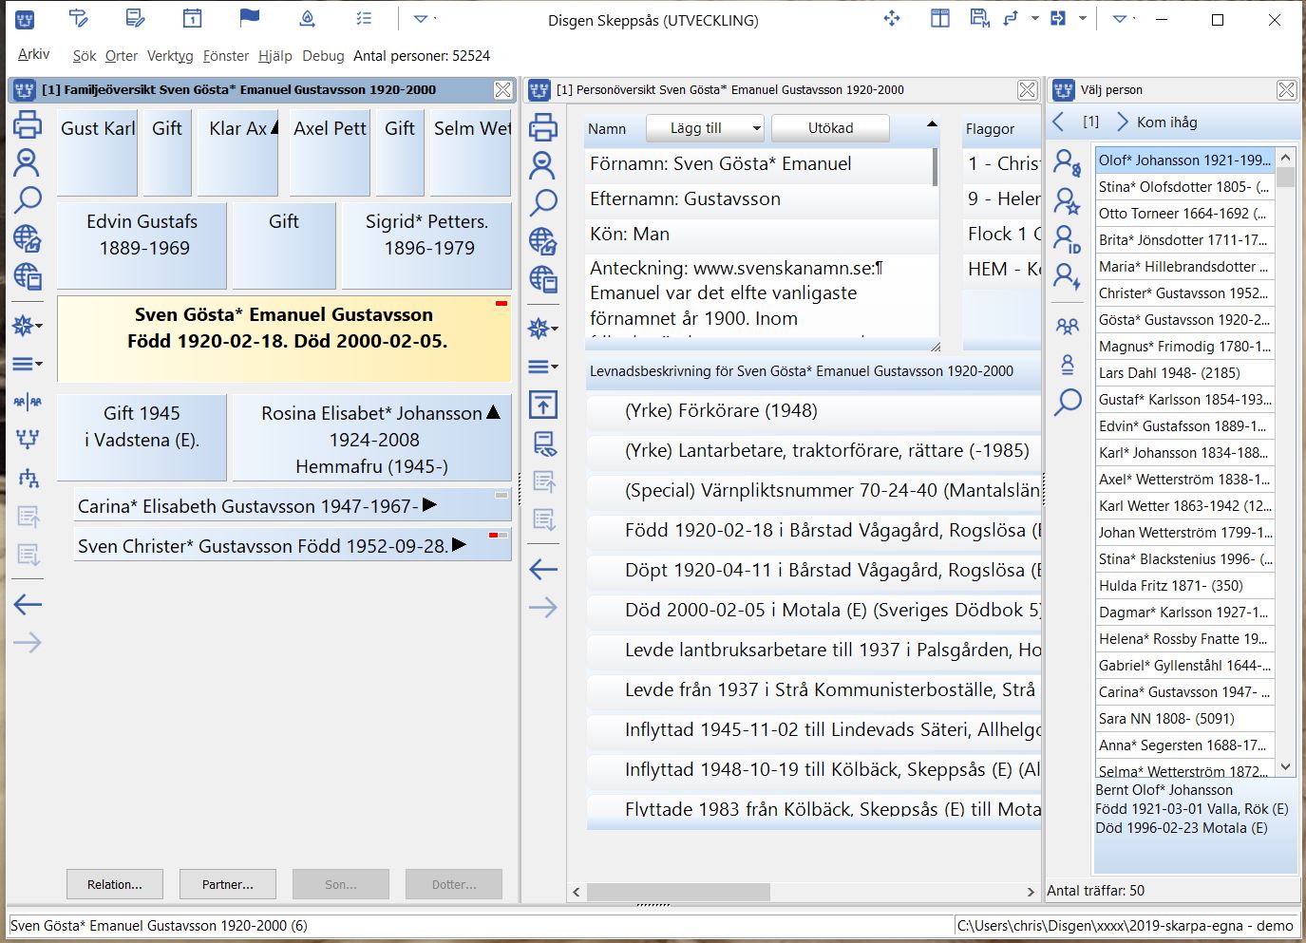Open the Fönster menu
Viewport: 1306px width, 943px height.
tap(226, 56)
